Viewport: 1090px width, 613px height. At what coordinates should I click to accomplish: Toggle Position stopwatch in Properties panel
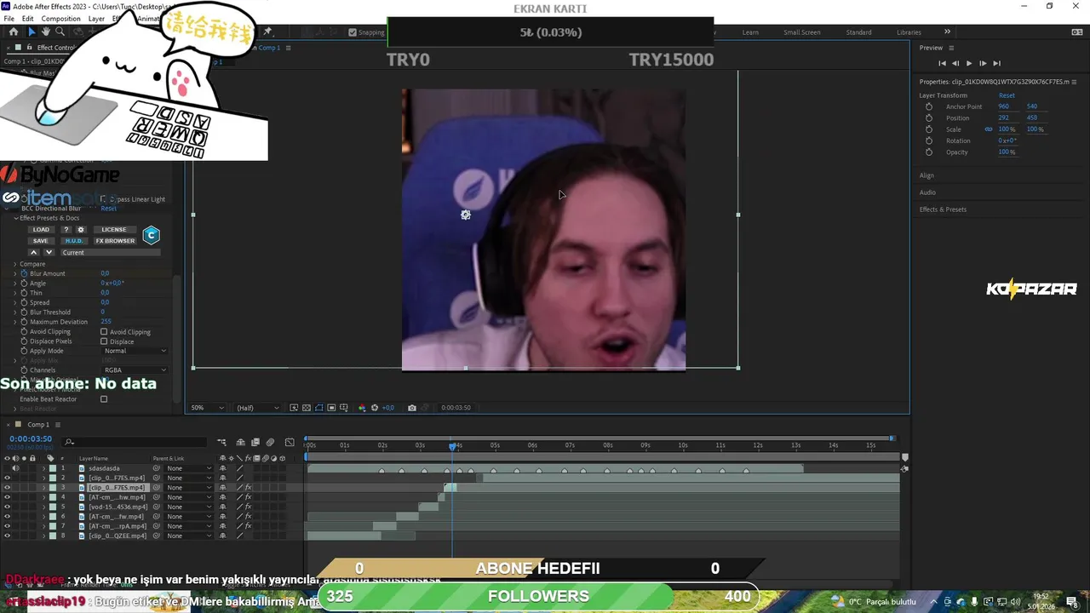pyautogui.click(x=929, y=117)
